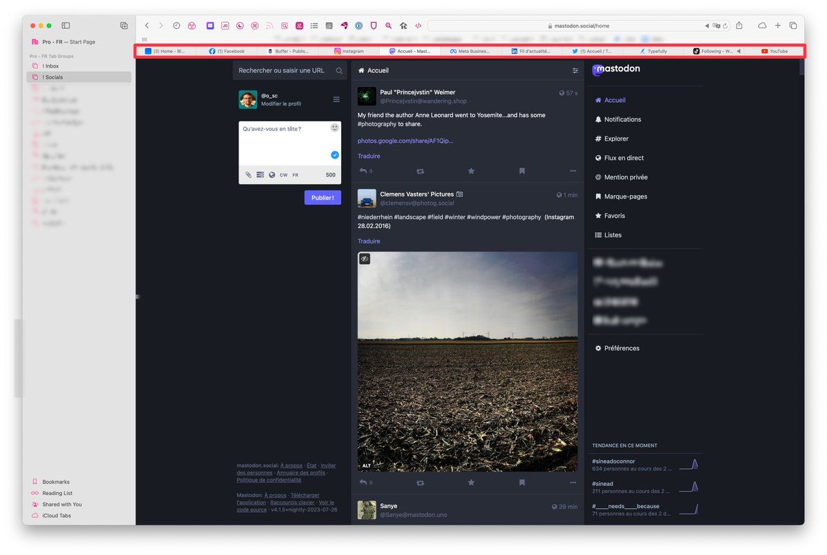Click the Safari share icon
Image resolution: width=827 pixels, height=555 pixels.
coord(739,26)
